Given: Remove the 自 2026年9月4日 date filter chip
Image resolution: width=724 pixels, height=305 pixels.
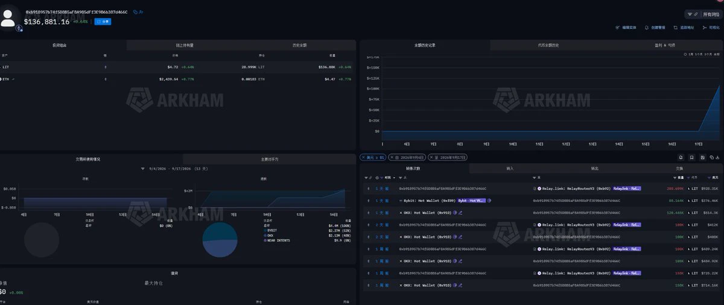Looking at the screenshot, I should 392,157.
